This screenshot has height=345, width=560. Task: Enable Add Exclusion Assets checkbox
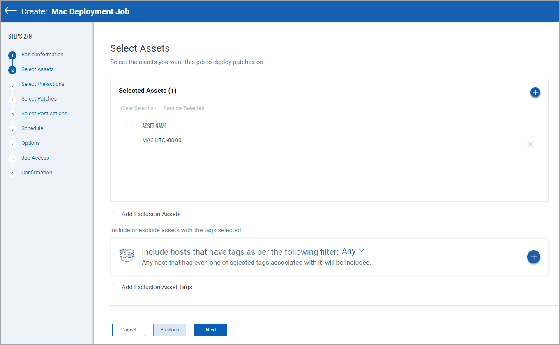tap(115, 214)
